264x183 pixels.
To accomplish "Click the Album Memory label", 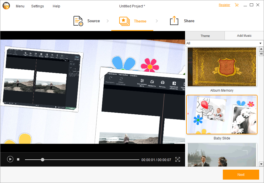I will click(222, 91).
